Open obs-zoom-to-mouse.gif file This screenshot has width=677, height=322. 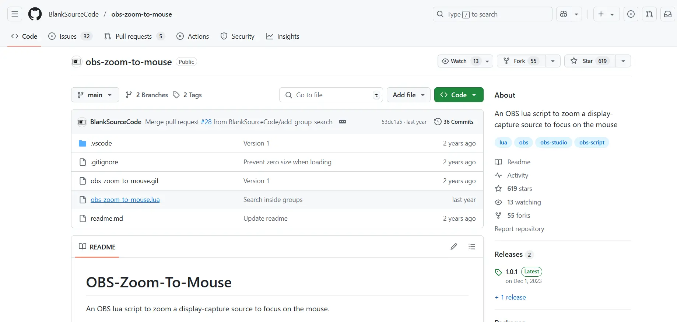tap(124, 181)
